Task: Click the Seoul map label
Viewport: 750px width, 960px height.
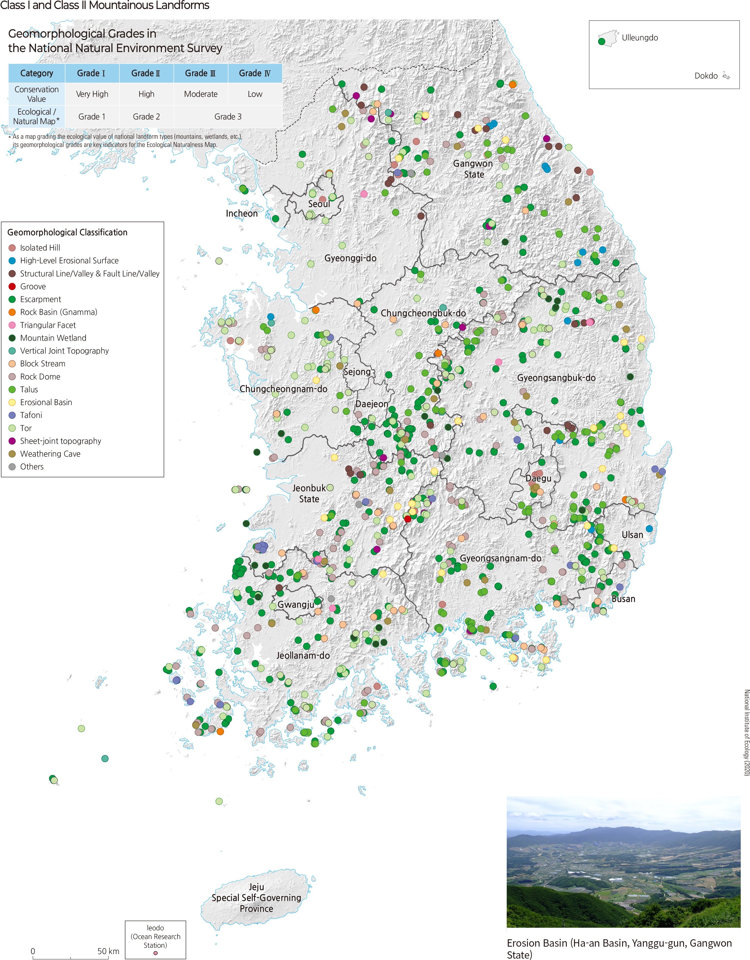Action: tap(319, 204)
